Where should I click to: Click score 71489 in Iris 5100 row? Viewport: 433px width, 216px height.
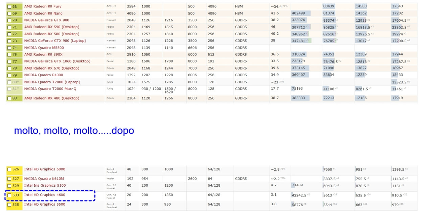[x=297, y=185]
